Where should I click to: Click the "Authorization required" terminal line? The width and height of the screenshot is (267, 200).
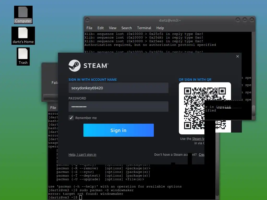coord(150,45)
